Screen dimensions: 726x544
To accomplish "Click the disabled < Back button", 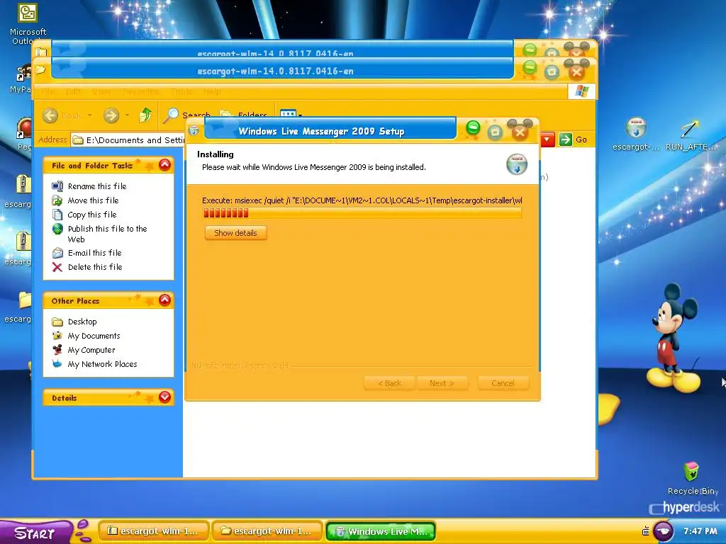I will coord(389,383).
